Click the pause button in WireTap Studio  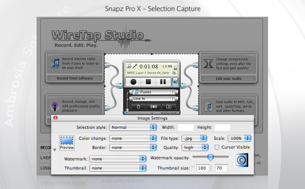(163, 82)
